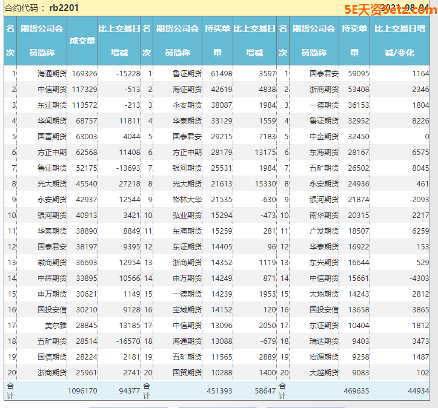Click volume value 169326
The width and height of the screenshot is (438, 408).
(84, 74)
